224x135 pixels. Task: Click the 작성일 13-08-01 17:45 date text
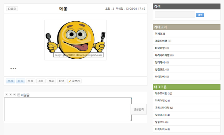click(130, 9)
